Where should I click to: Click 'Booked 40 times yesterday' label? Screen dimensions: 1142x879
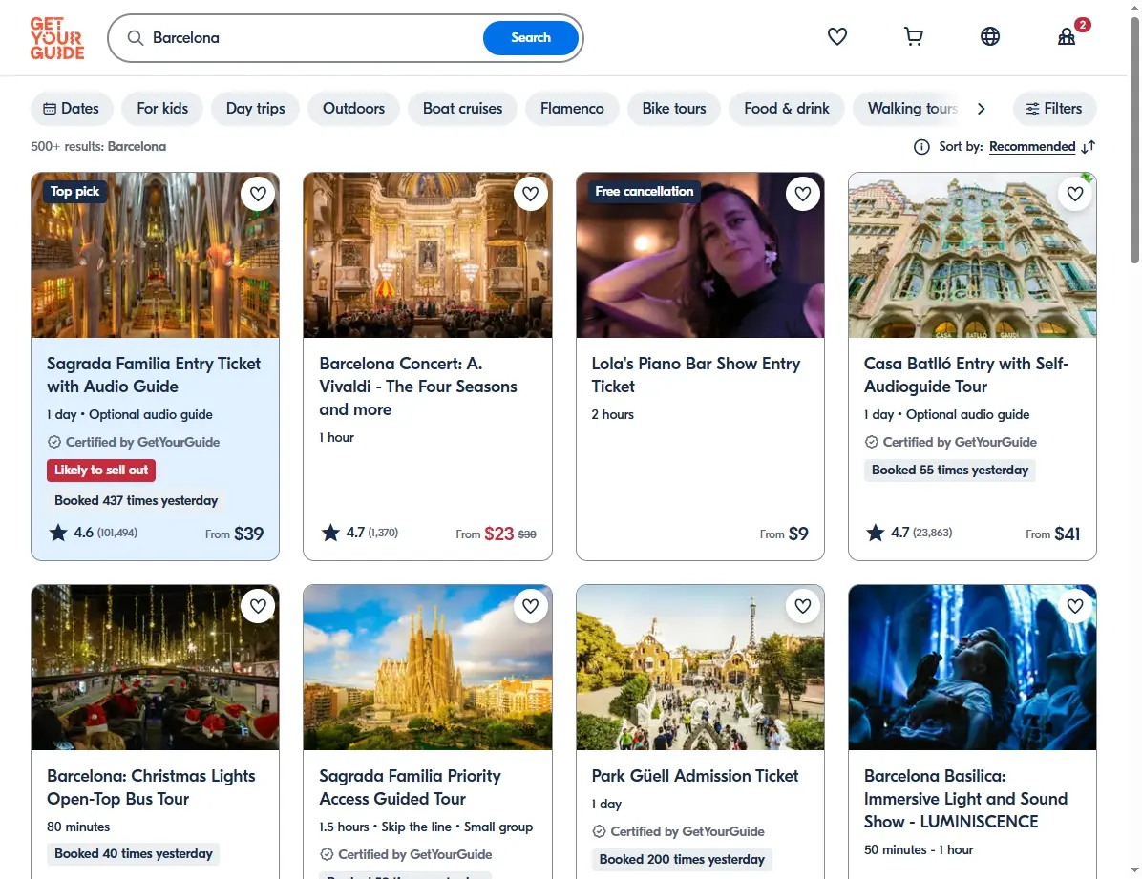coord(134,853)
